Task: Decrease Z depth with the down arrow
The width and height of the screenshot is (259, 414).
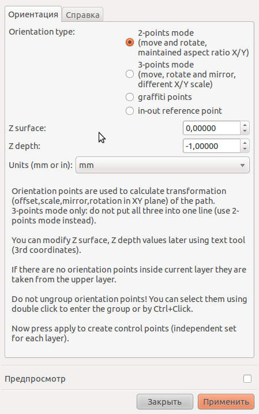Action: coord(245,149)
